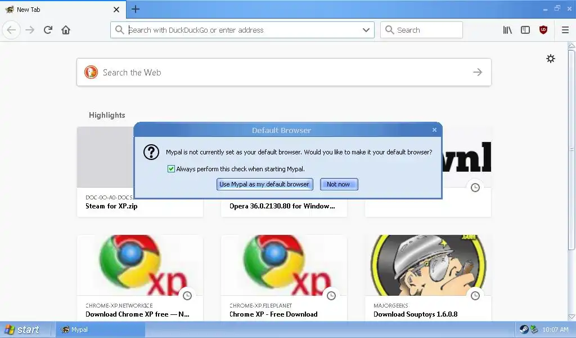Open Opera 36.0.2130.80 for Windows highlight
The image size is (576, 338).
click(x=282, y=206)
